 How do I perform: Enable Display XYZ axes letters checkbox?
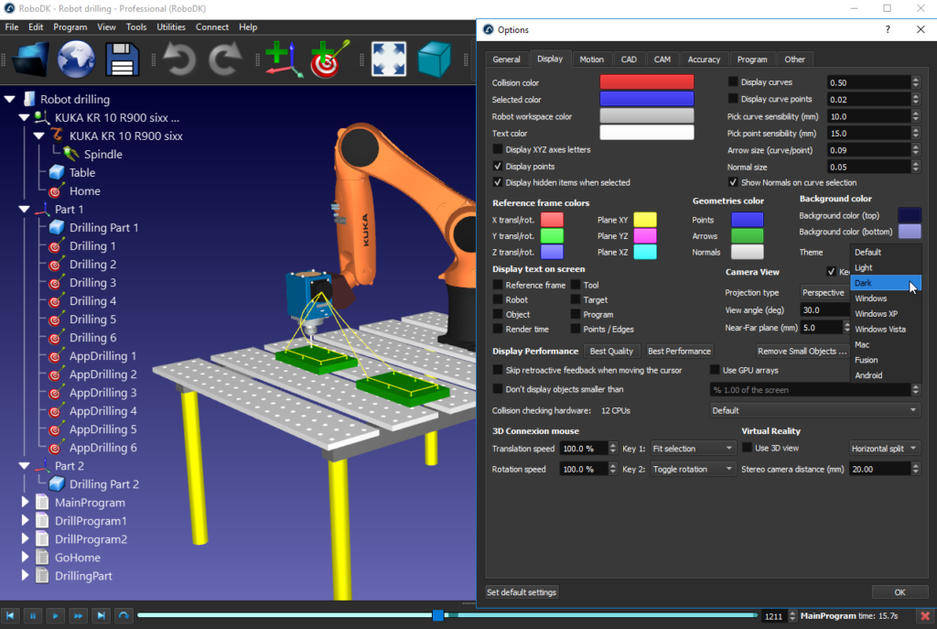click(x=498, y=149)
